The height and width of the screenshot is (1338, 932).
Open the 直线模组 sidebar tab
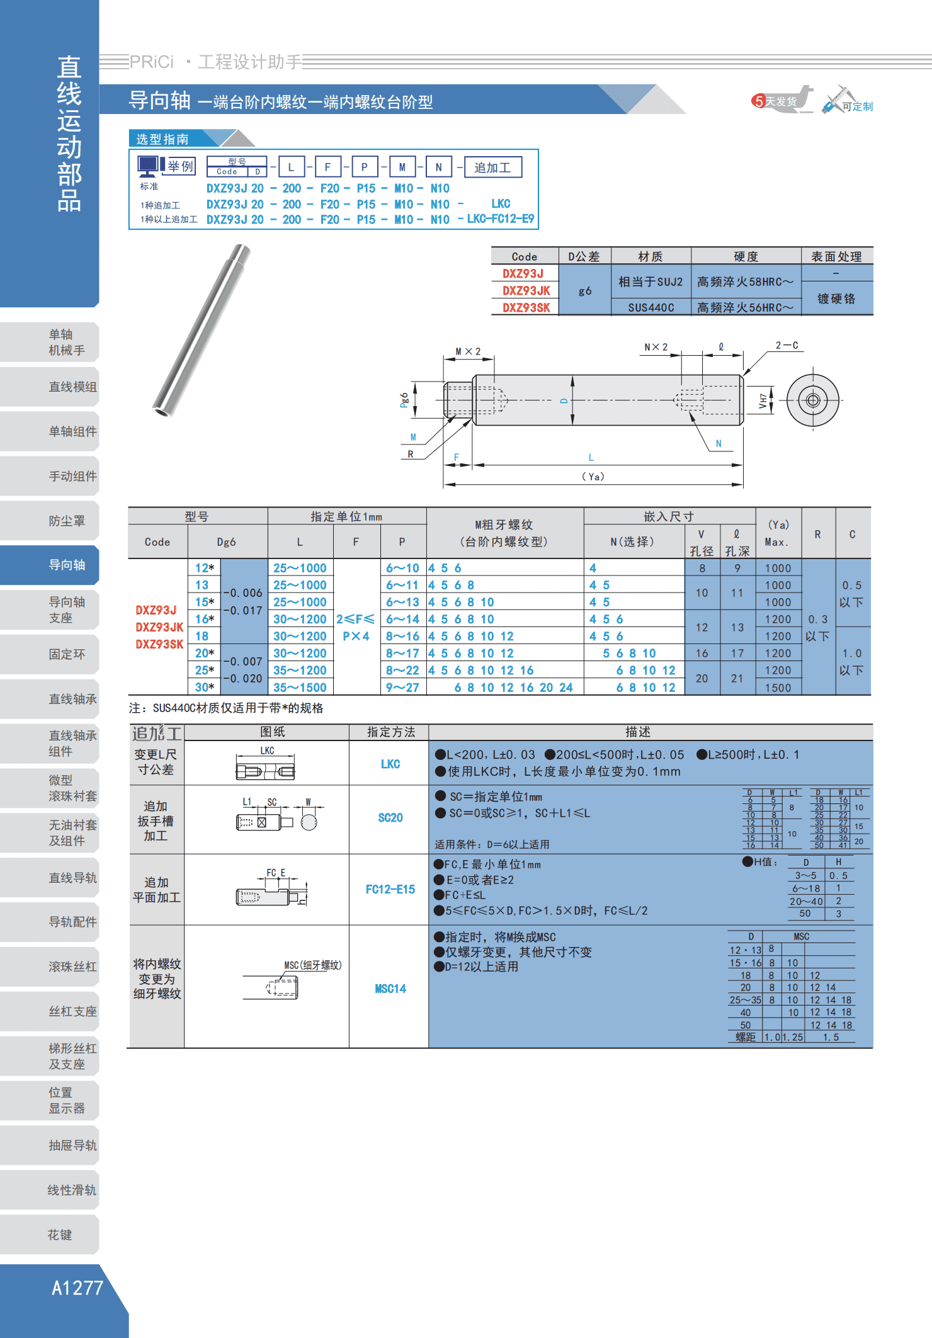50,387
